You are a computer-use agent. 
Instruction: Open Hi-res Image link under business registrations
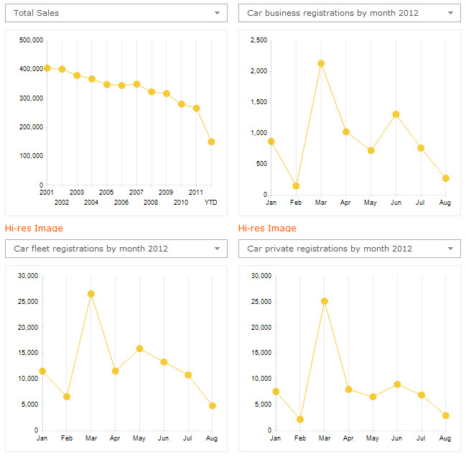267,228
